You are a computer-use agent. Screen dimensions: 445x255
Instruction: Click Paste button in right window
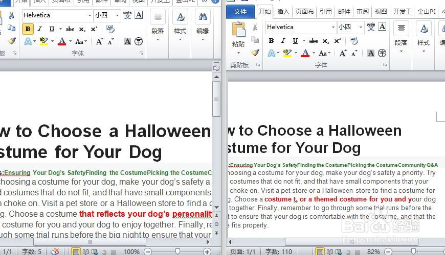click(238, 30)
